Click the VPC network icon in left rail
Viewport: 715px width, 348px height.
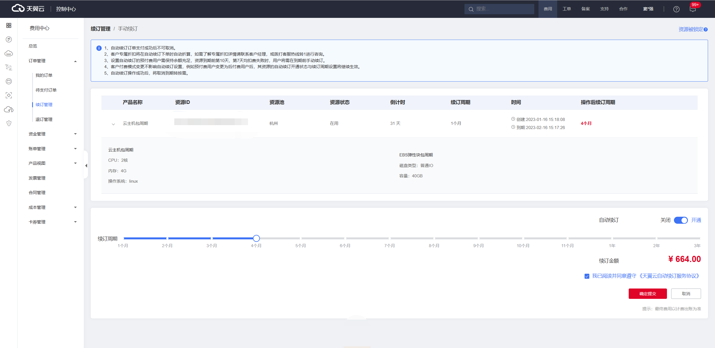(9, 67)
